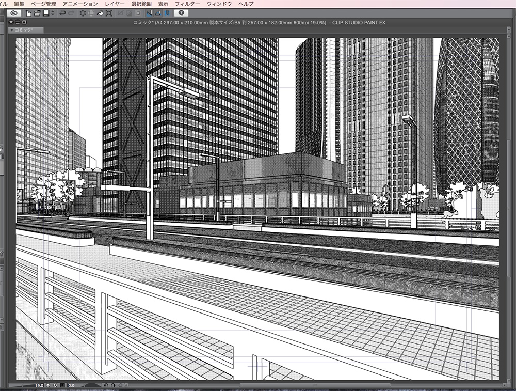Click the scale/rotate transform icon
The image size is (516, 391).
pos(109,13)
